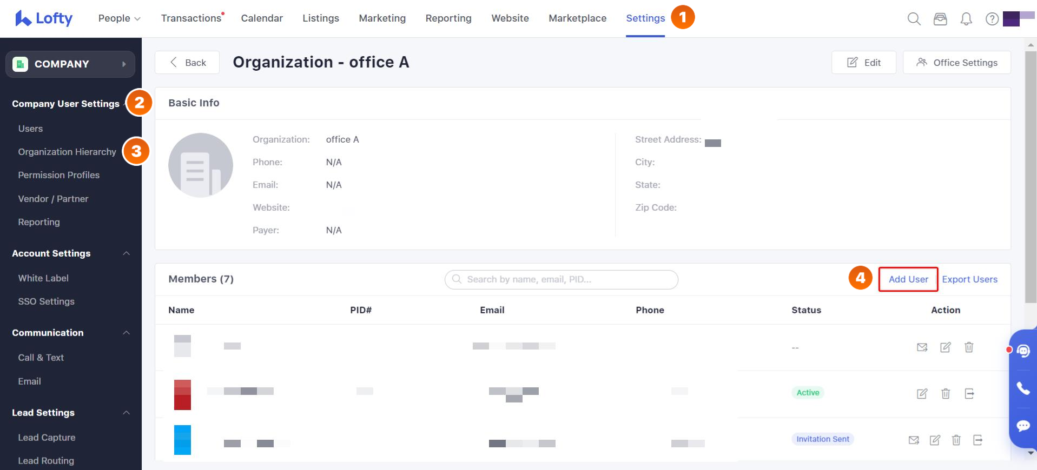This screenshot has width=1037, height=470.
Task: Click the edit pencil icon in first member row
Action: tap(945, 347)
